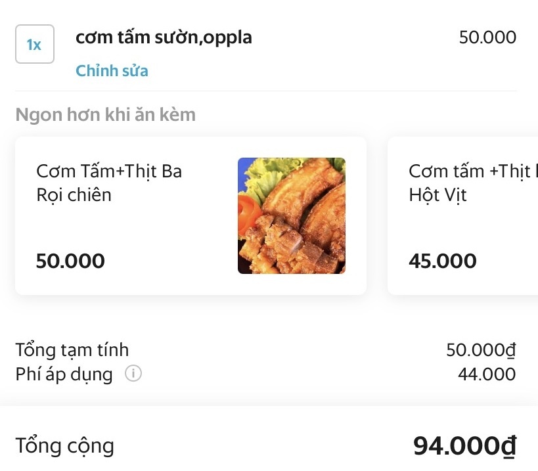Tap the Ngon hơn khi ăn kèm heading
The image size is (538, 471).
105,115
